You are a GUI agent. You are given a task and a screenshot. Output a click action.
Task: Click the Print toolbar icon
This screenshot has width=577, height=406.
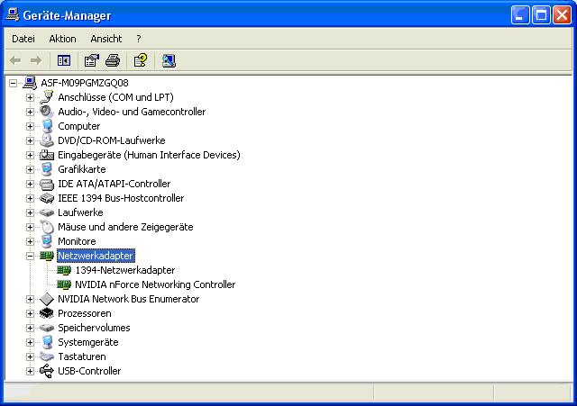113,60
